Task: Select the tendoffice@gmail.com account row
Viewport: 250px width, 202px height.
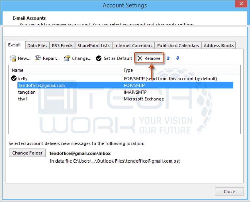Action: 125,86
